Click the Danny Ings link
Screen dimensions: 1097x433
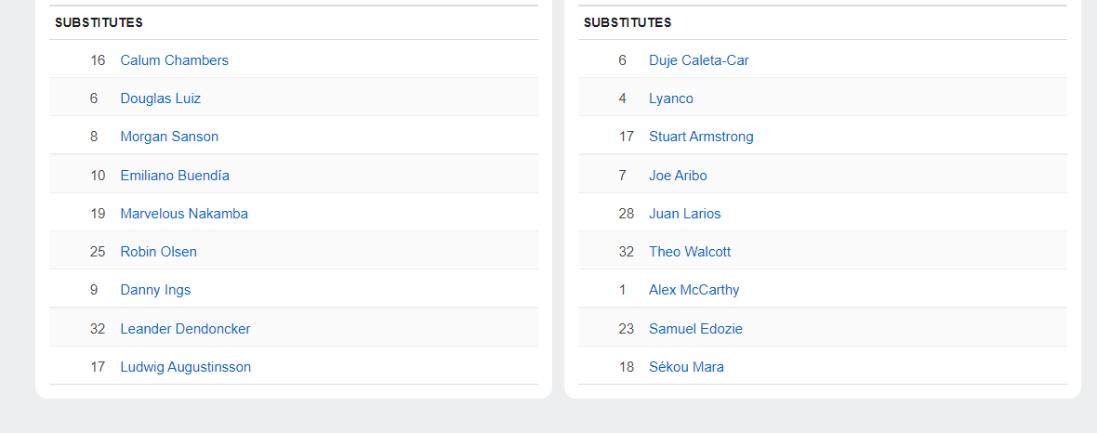(155, 290)
